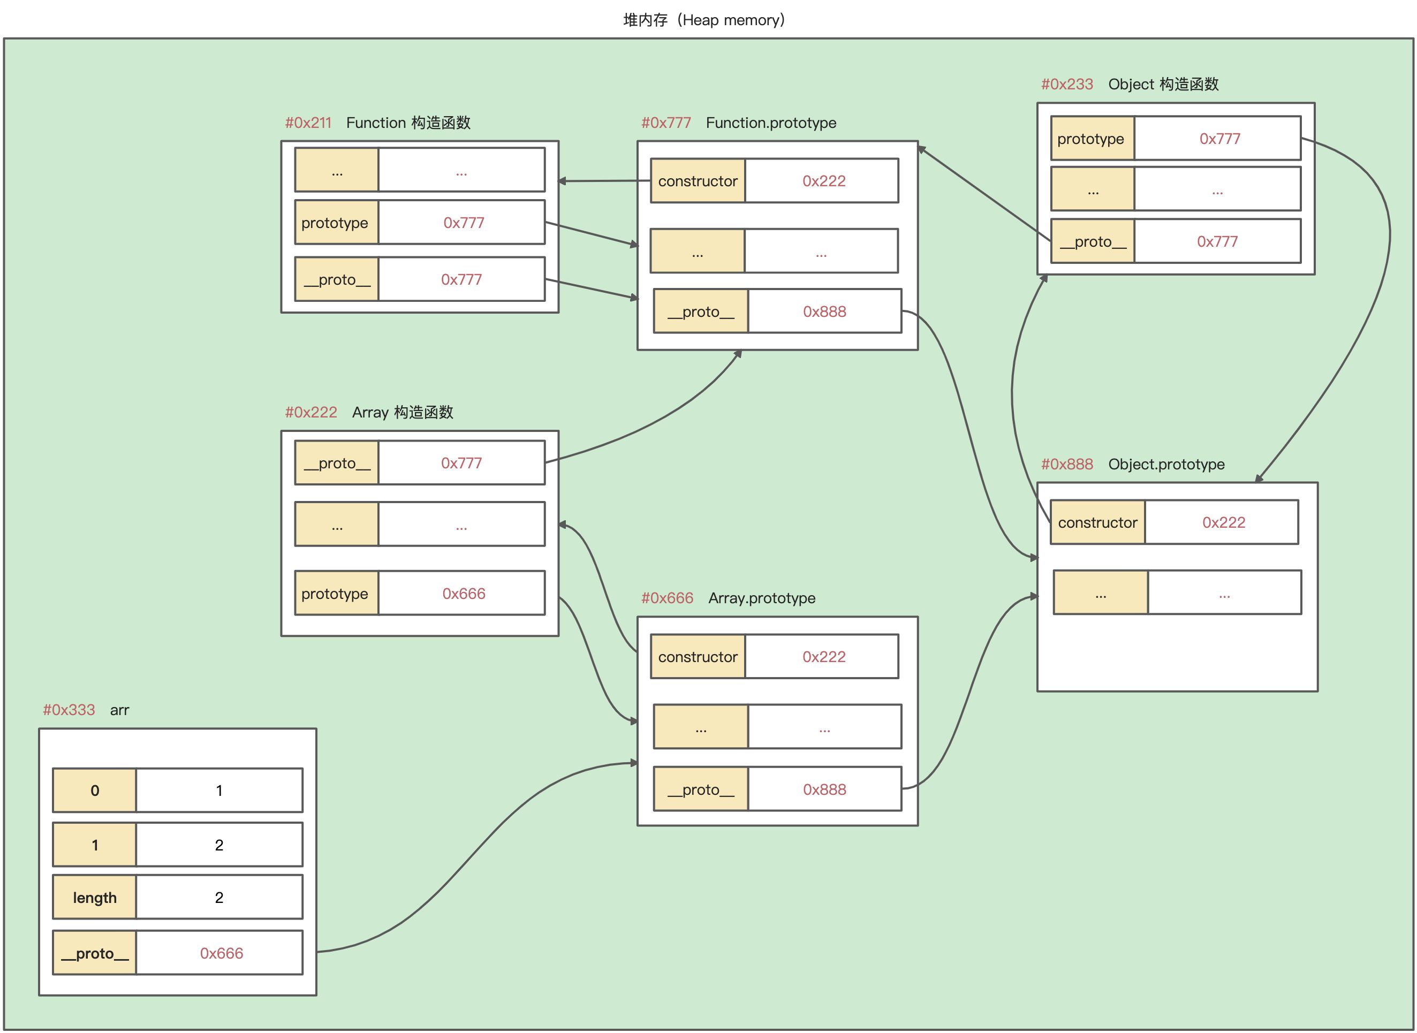Select the #0x666 Array.prototype heading
The image size is (1417, 1033).
pyautogui.click(x=729, y=598)
